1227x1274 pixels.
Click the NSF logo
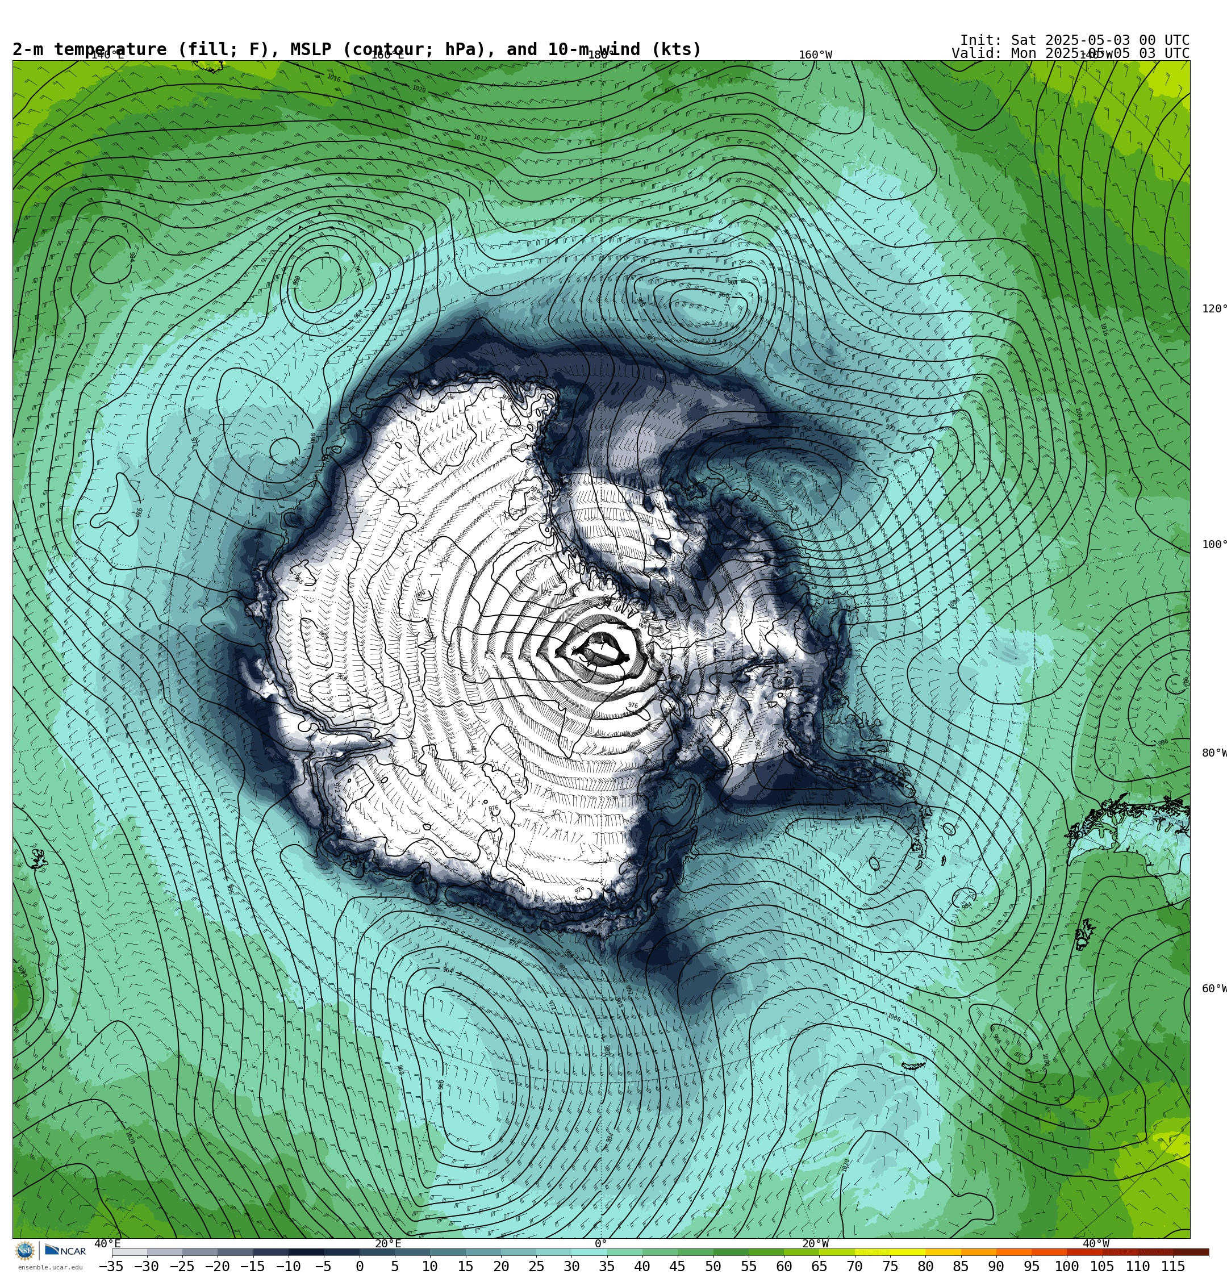coord(26,1250)
